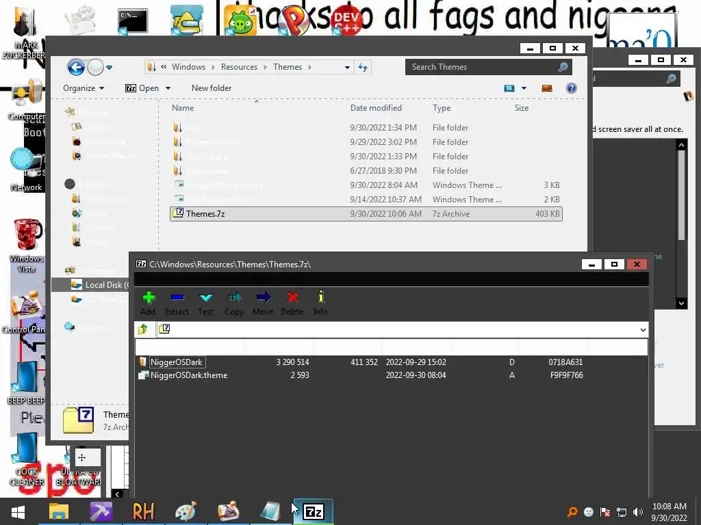701x525 pixels.
Task: Open the address bar history dropdown
Action: (347, 68)
